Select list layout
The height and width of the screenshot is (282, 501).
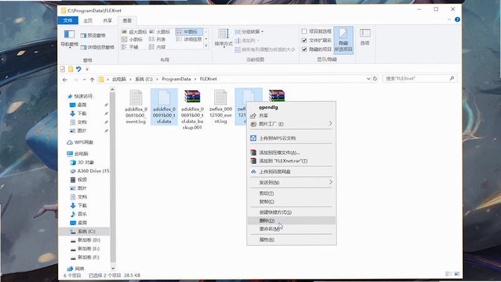point(157,39)
